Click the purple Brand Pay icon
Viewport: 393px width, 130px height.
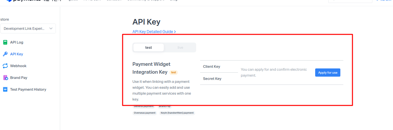[x=5, y=78]
